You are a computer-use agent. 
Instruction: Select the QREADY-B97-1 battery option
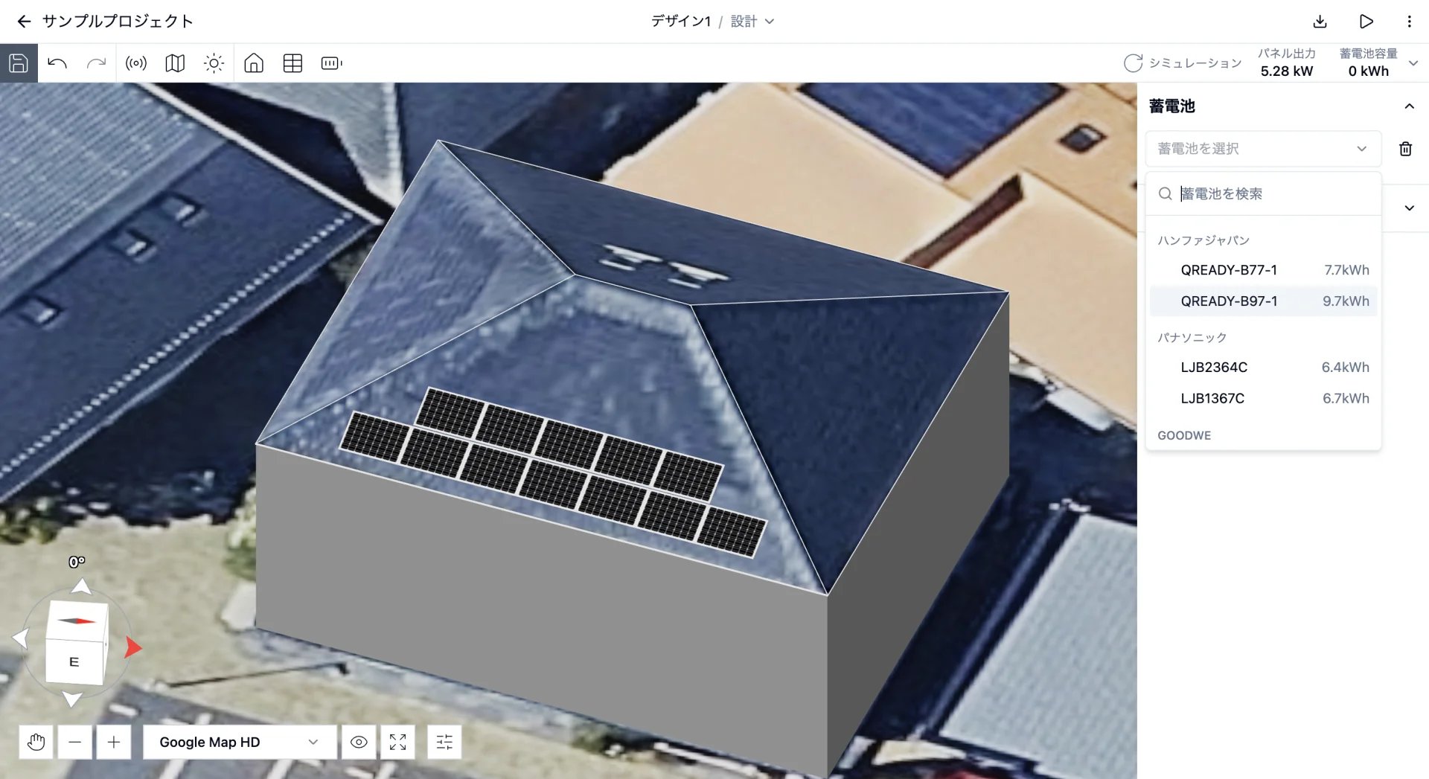tap(1263, 301)
